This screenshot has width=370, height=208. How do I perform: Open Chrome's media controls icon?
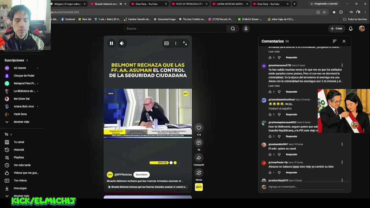click(x=351, y=12)
